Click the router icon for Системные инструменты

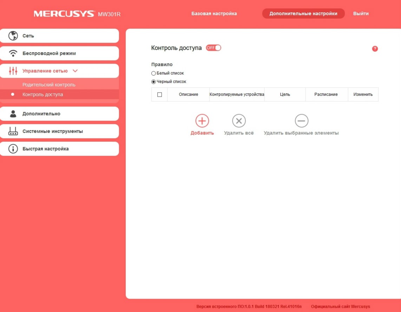point(13,131)
